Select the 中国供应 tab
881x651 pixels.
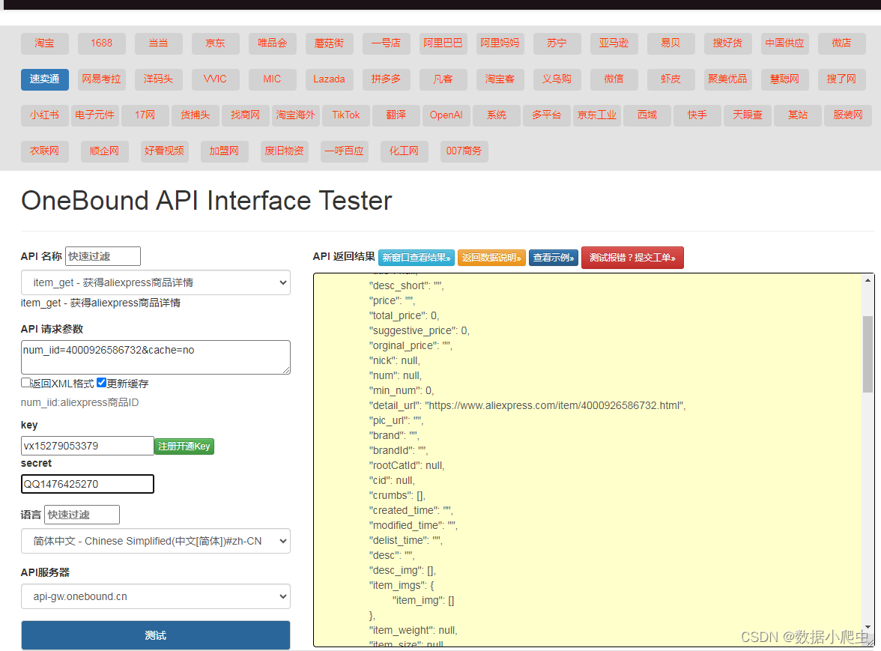pyautogui.click(x=784, y=43)
